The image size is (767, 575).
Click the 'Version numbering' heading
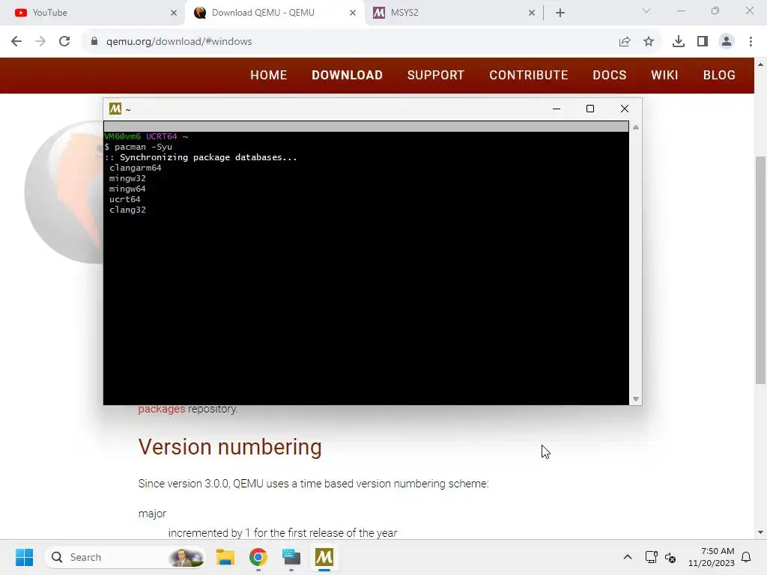(x=230, y=447)
